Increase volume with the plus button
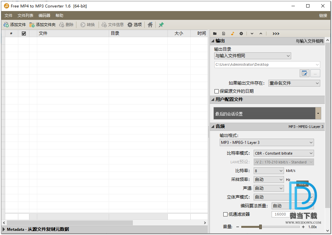Viewport: 332px width, 235px height. click(x=303, y=227)
